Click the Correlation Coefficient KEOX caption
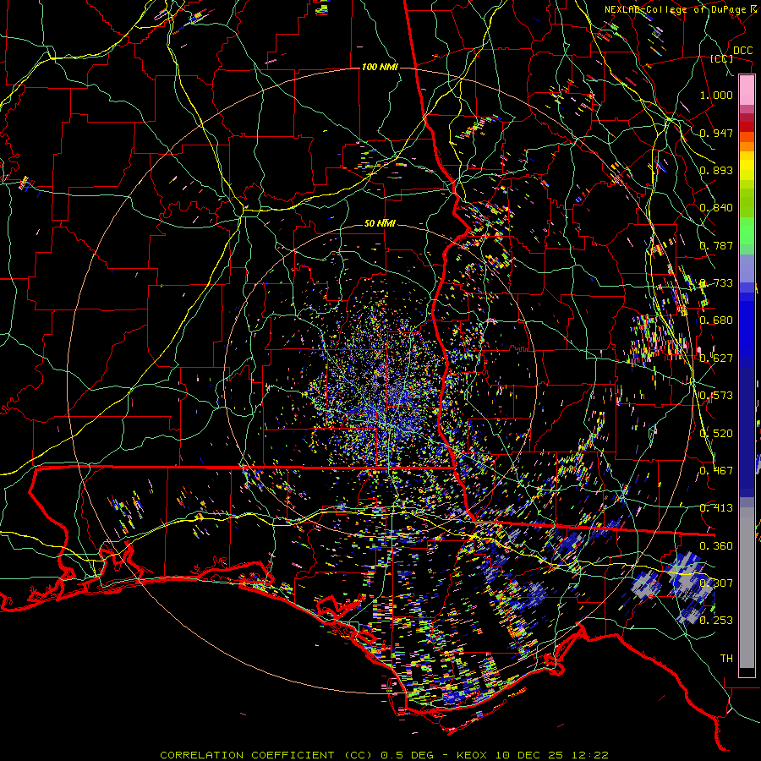 tap(384, 755)
